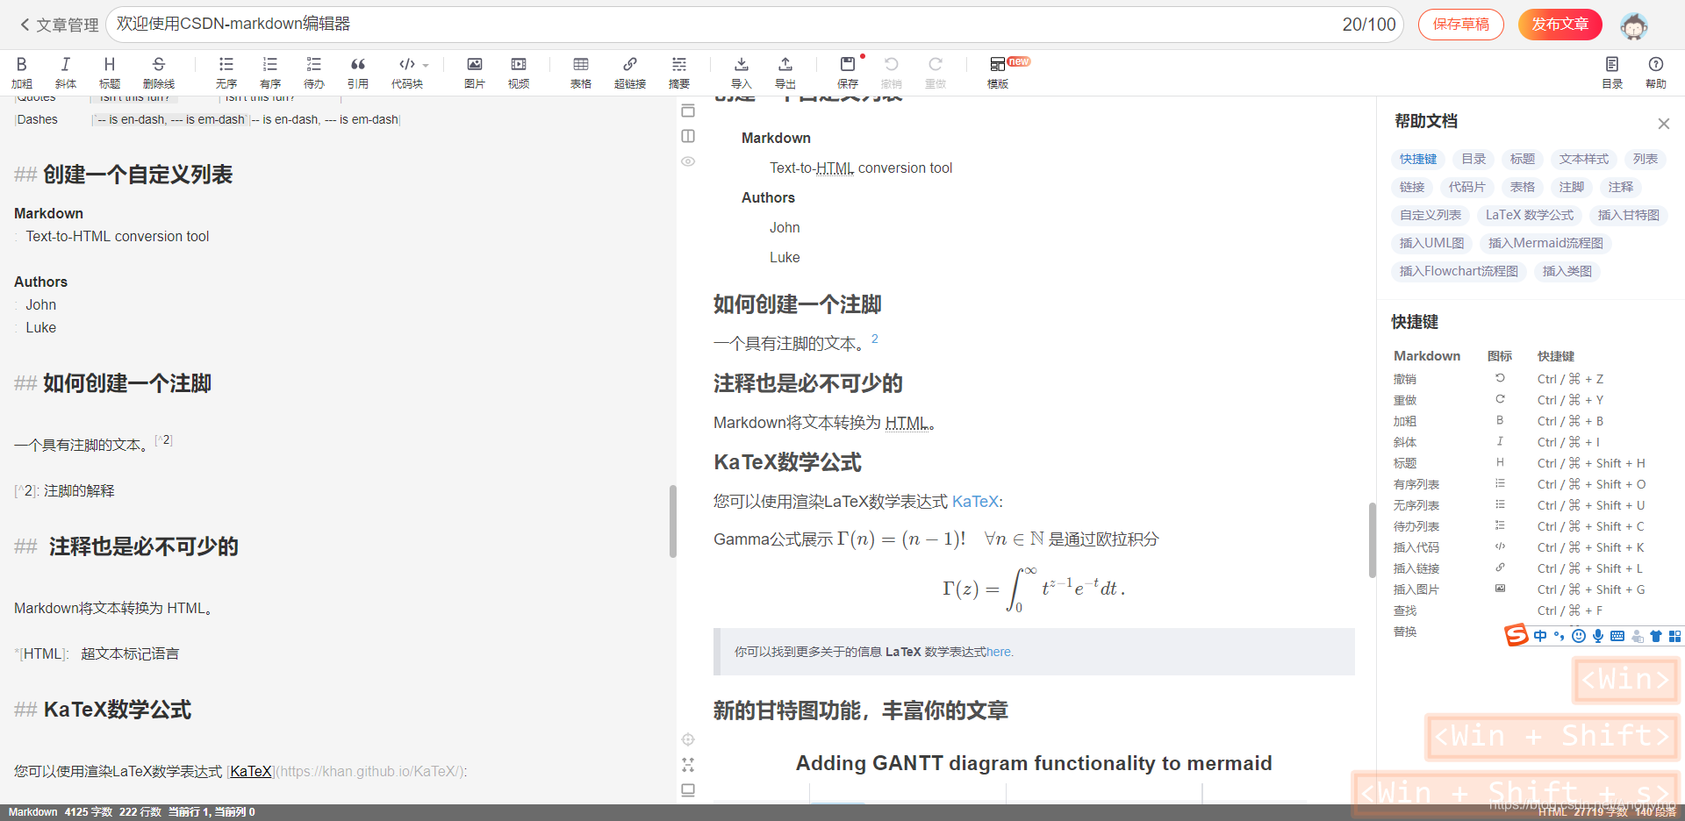This screenshot has width=1685, height=821.
Task: Select the 文本样式 help tag
Action: click(1584, 159)
